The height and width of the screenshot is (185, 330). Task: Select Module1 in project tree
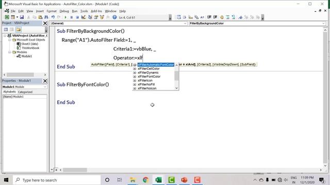pos(26,56)
